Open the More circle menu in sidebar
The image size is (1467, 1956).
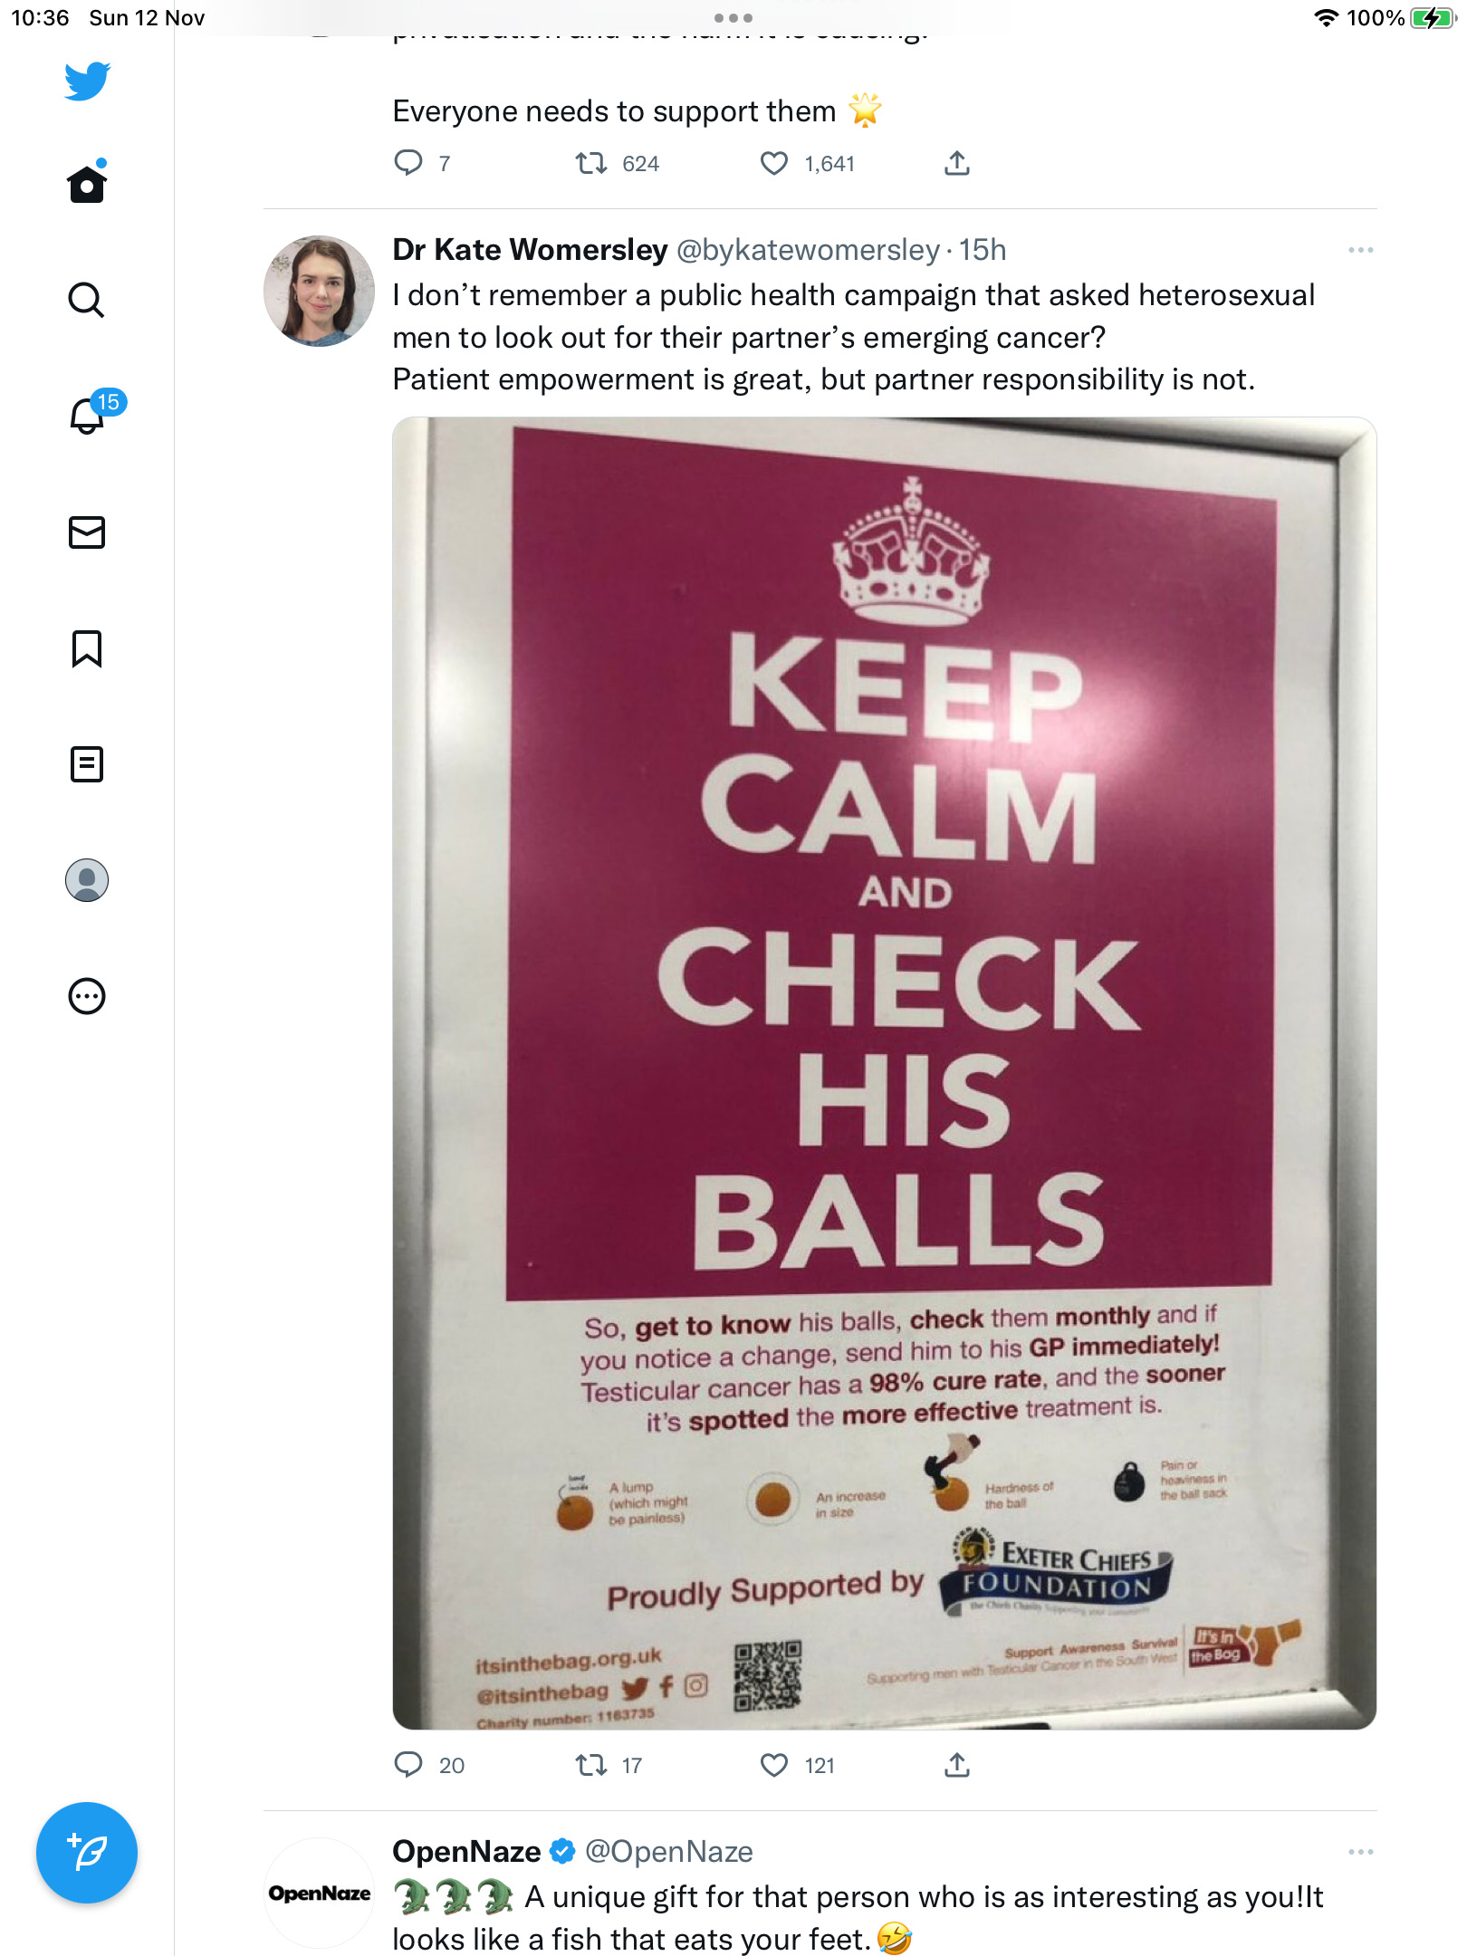(87, 996)
